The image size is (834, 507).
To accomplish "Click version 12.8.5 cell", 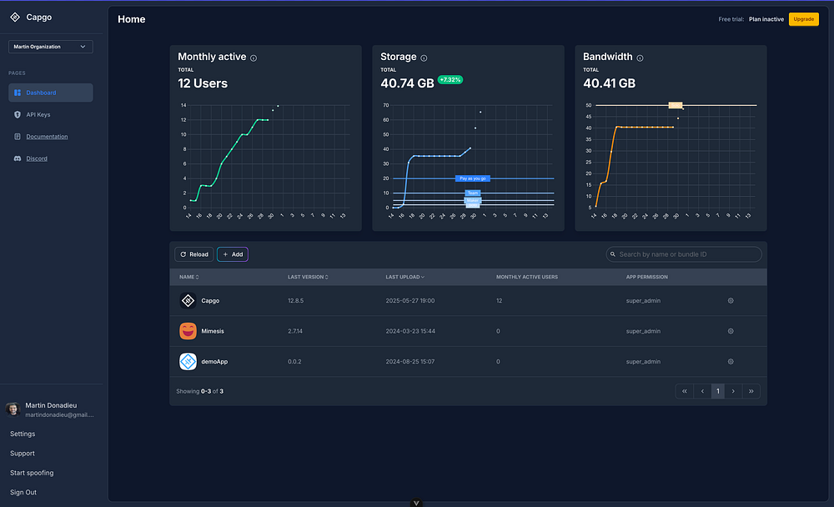I will pyautogui.click(x=296, y=300).
